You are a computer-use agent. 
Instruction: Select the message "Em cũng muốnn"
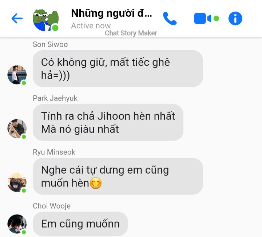(80, 224)
